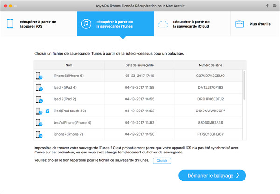280x194 pixels.
Task: Select the iPod(iPod touch 4G) row name
Action: click(x=70, y=111)
